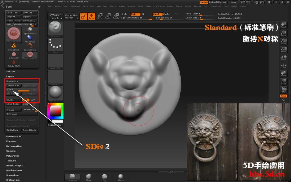Viewport: 291px width, 182px height.
Task: Click the Zoom canvas icon
Action: [x=284, y=33]
